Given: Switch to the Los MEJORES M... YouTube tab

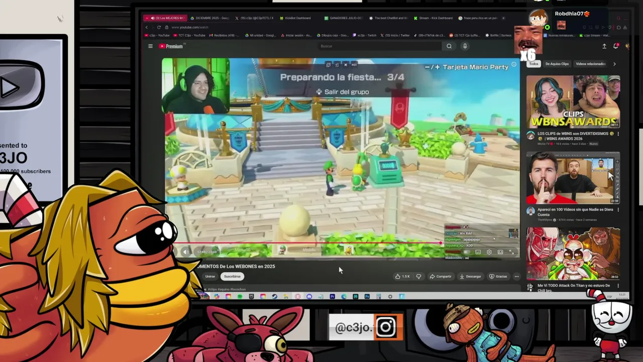Looking at the screenshot, I should pyautogui.click(x=164, y=18).
